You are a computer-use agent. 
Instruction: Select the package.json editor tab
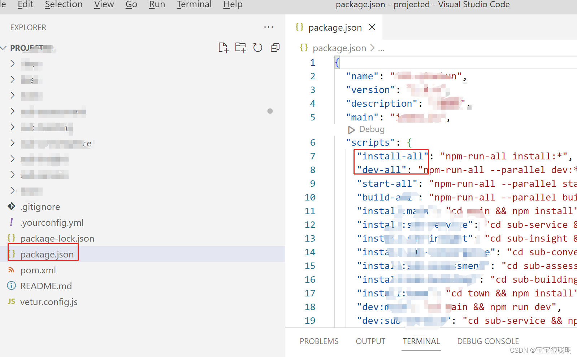(x=334, y=27)
